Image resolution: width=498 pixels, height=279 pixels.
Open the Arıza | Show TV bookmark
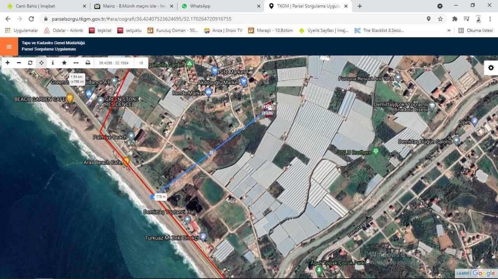pos(223,30)
